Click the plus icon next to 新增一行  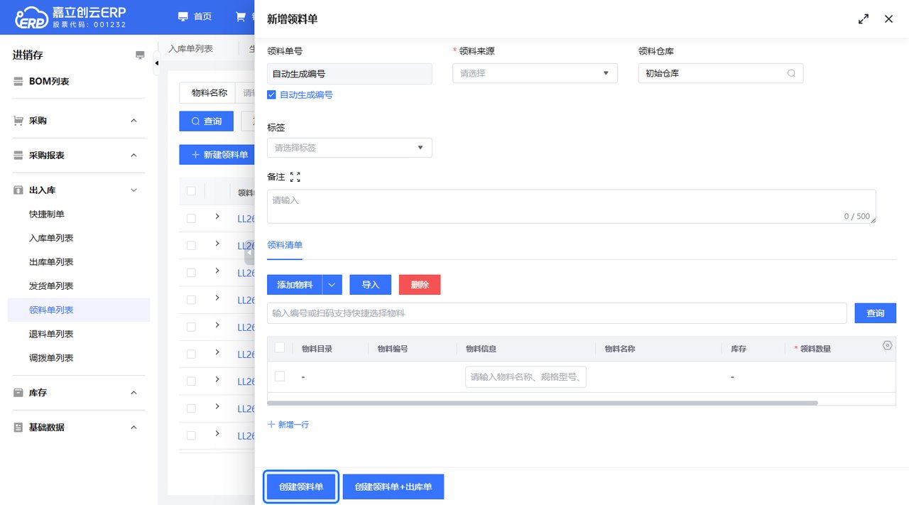[x=271, y=425]
